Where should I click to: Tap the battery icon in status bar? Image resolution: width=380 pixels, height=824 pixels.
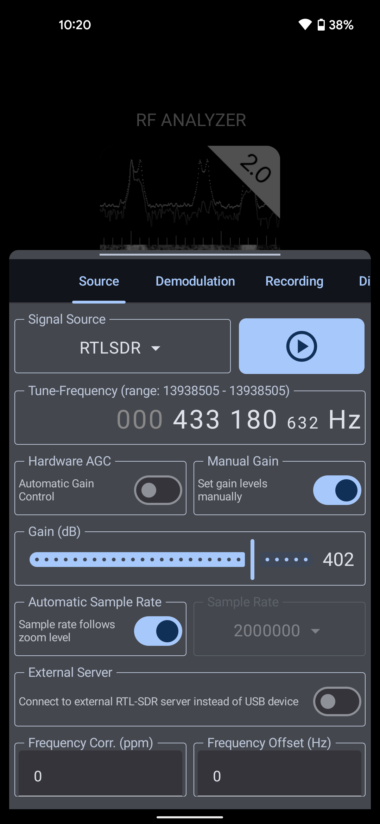coord(321,25)
